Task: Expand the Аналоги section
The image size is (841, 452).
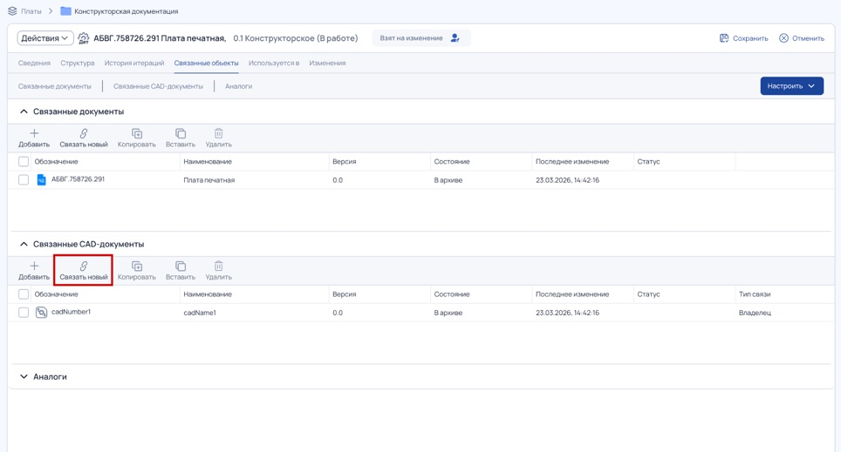Action: point(24,376)
